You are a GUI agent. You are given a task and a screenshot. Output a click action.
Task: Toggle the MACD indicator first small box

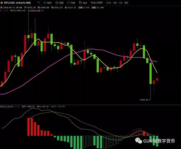click(x=15, y=107)
